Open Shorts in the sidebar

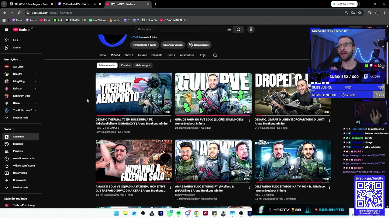pos(17,48)
